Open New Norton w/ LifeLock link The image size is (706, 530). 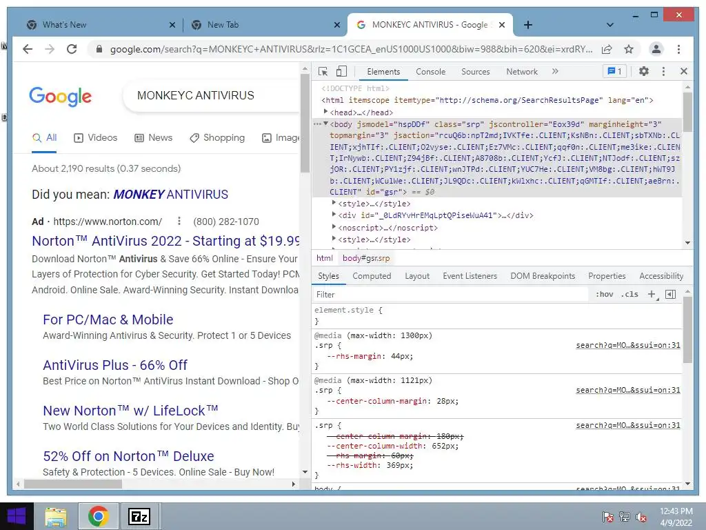[x=130, y=411]
